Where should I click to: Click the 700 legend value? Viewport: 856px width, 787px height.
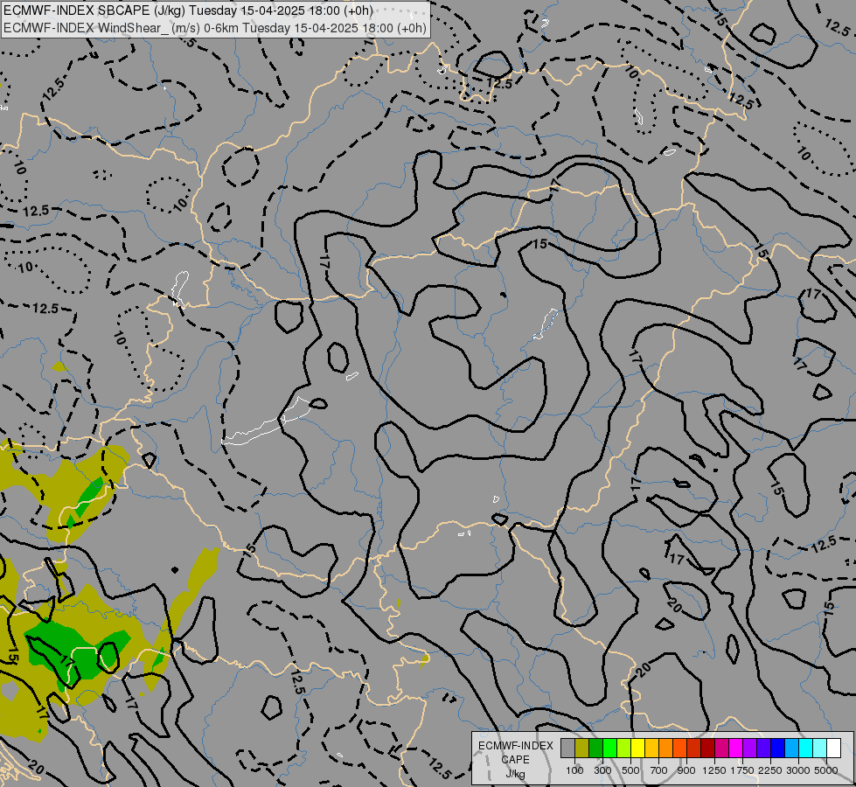(x=659, y=770)
